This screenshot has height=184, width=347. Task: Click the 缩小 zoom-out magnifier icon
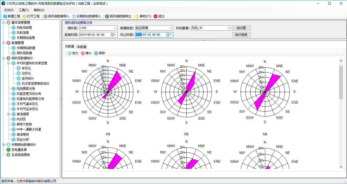coord(83,53)
